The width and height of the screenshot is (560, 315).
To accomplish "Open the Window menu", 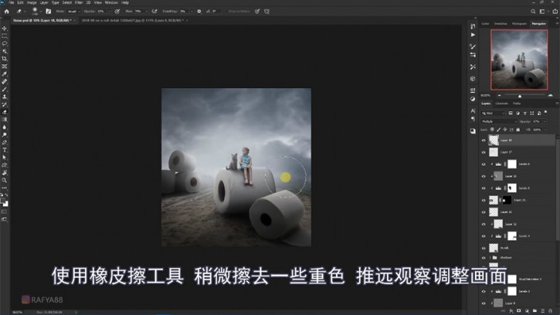I will click(111, 2).
